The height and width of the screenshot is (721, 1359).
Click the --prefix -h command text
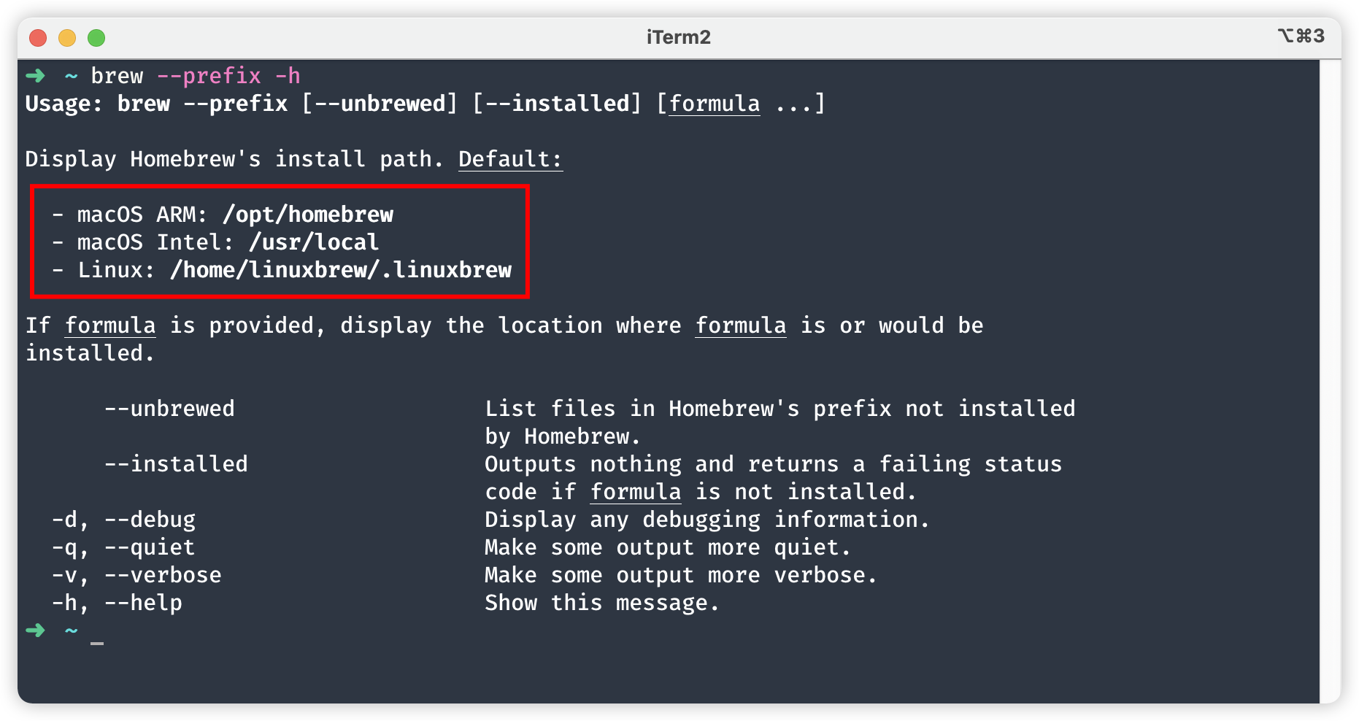[x=228, y=76]
